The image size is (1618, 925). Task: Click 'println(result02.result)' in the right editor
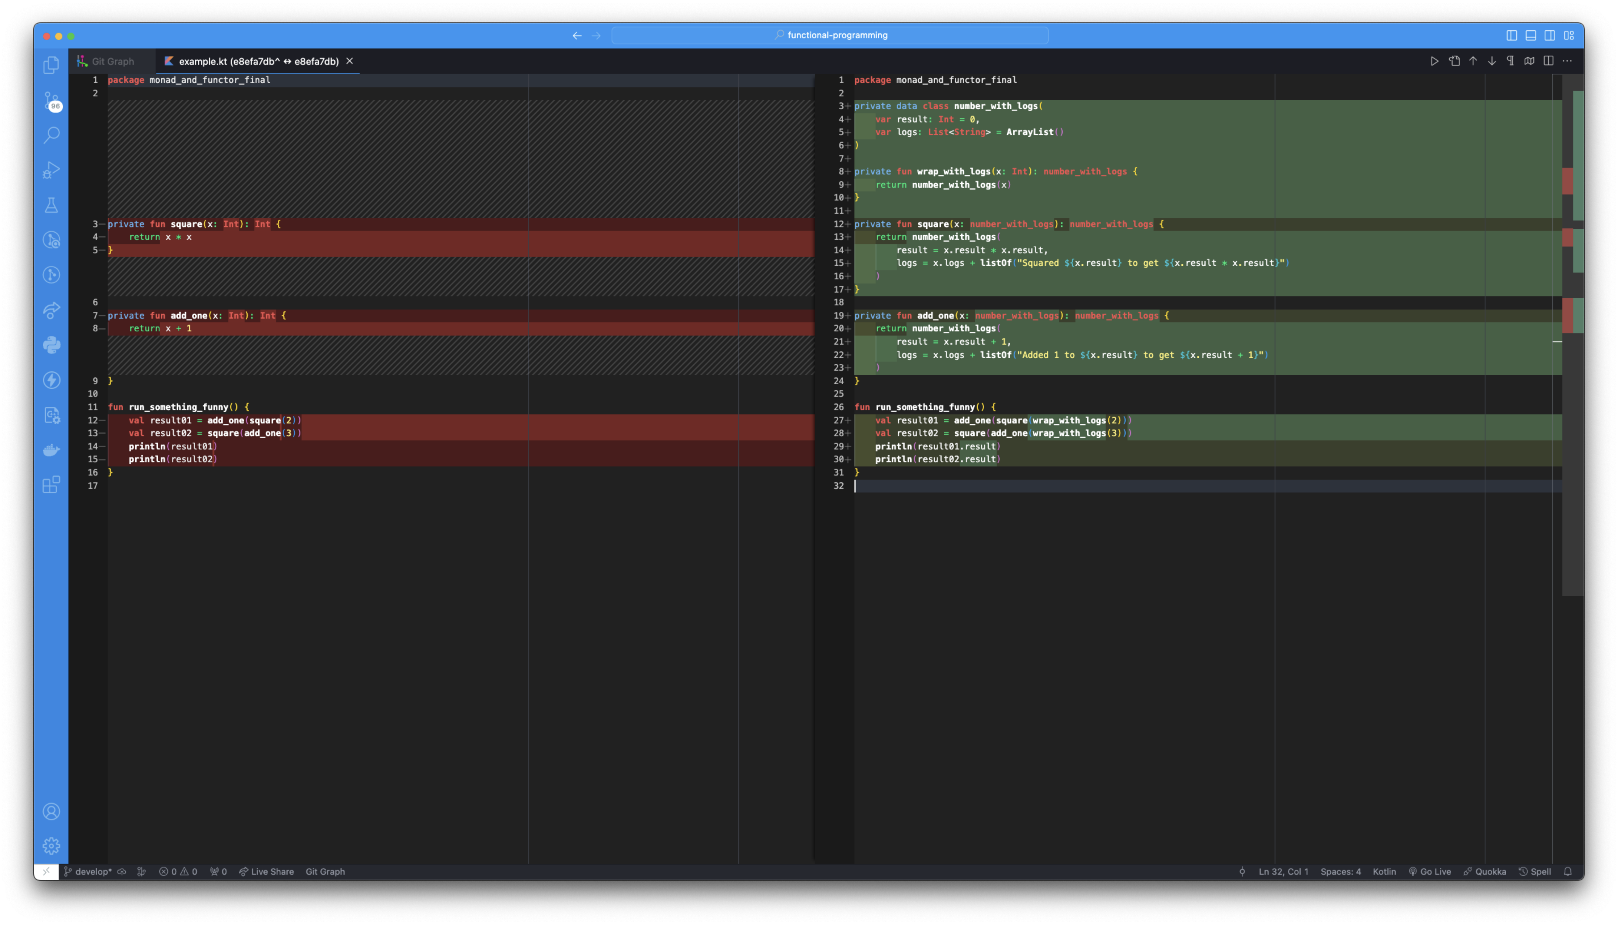937,459
